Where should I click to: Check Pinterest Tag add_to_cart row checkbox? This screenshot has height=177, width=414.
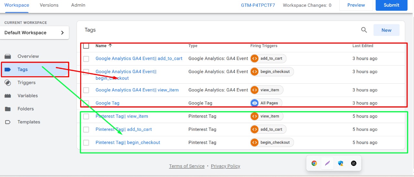coord(86,130)
